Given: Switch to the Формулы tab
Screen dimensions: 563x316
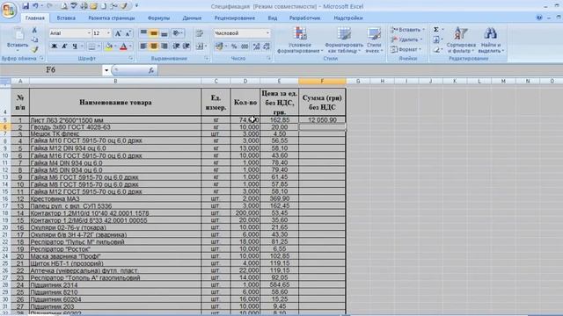Looking at the screenshot, I should pos(158,18).
